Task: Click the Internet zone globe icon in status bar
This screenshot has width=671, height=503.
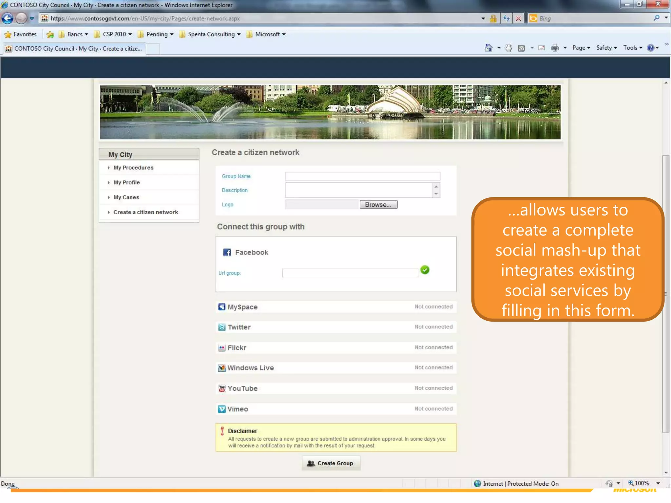Action: pos(477,483)
